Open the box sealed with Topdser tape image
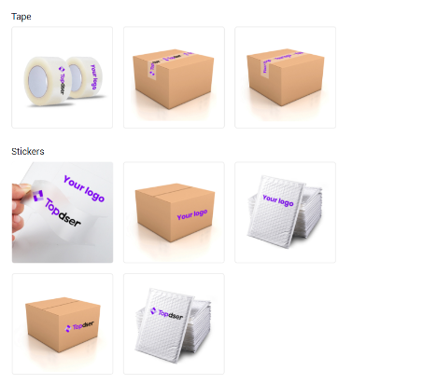The width and height of the screenshot is (437, 384). [x=174, y=77]
